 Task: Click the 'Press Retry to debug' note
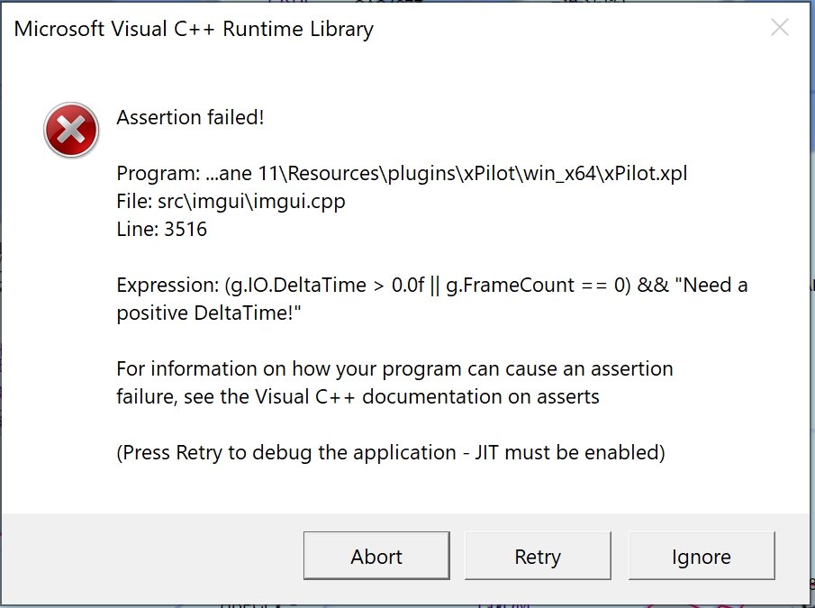391,452
